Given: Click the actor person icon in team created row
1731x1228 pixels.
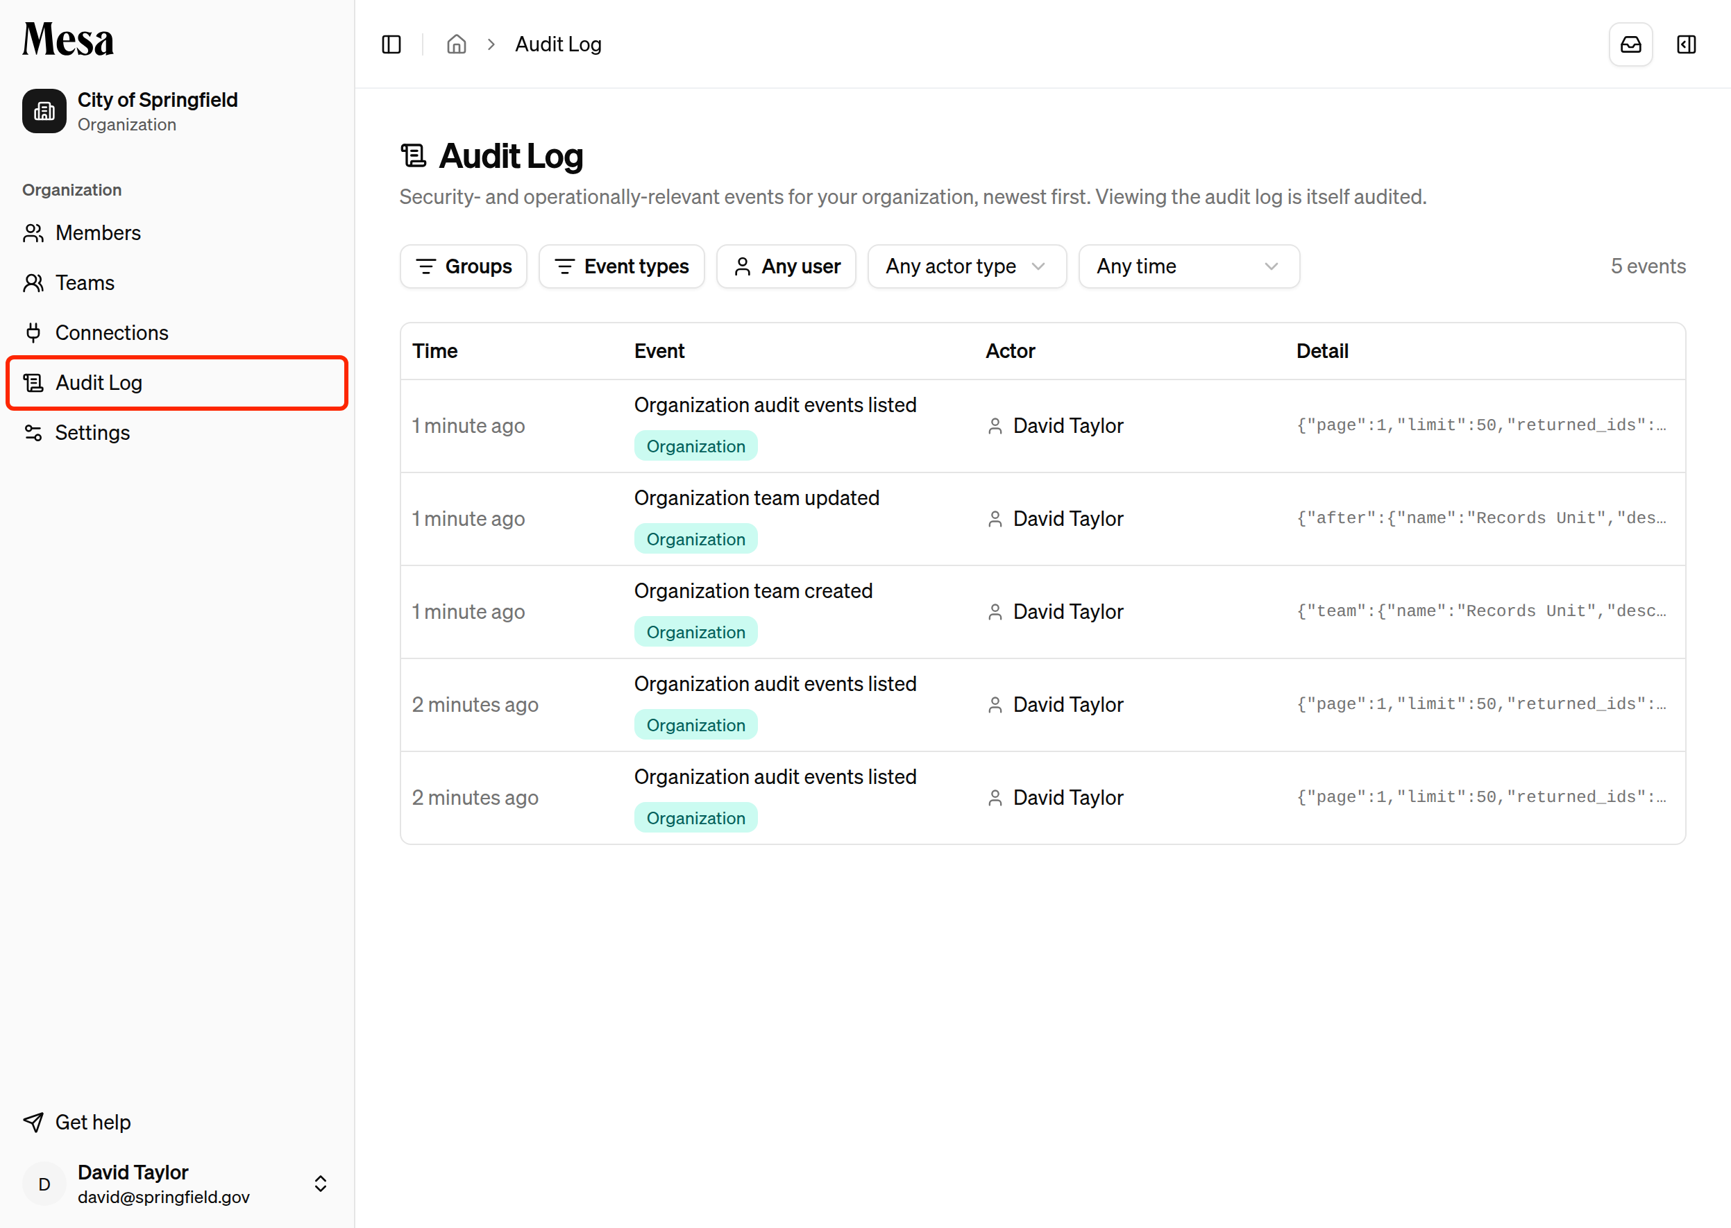Looking at the screenshot, I should 995,613.
